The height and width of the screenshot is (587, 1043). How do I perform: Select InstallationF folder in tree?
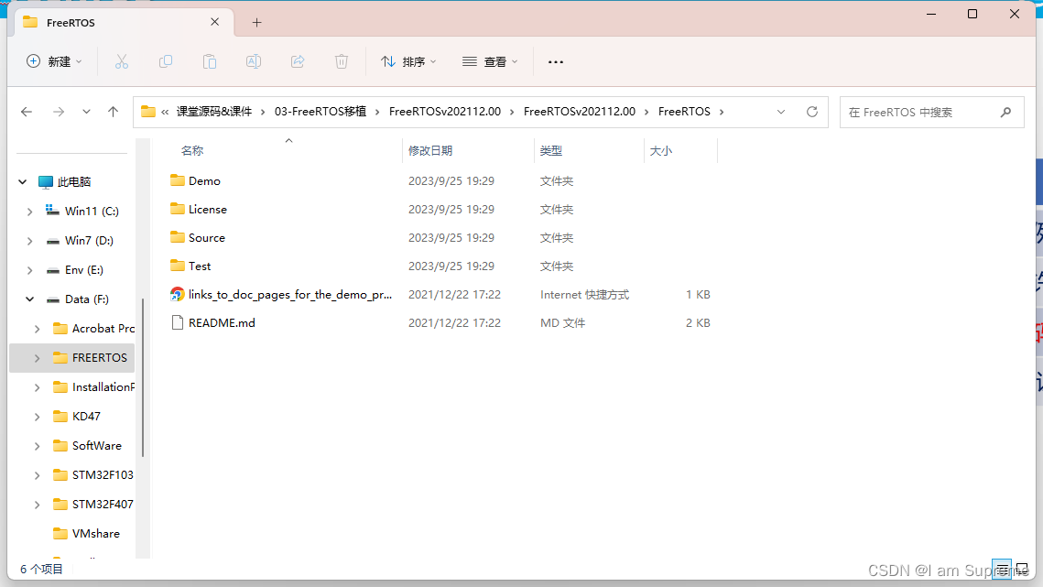coord(93,387)
